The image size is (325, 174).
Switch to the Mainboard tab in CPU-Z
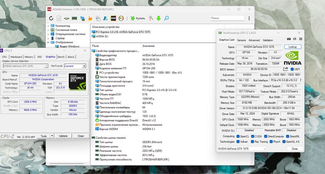16,57
